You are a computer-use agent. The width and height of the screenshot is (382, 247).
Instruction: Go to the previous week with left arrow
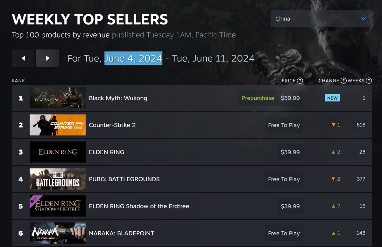(x=23, y=58)
